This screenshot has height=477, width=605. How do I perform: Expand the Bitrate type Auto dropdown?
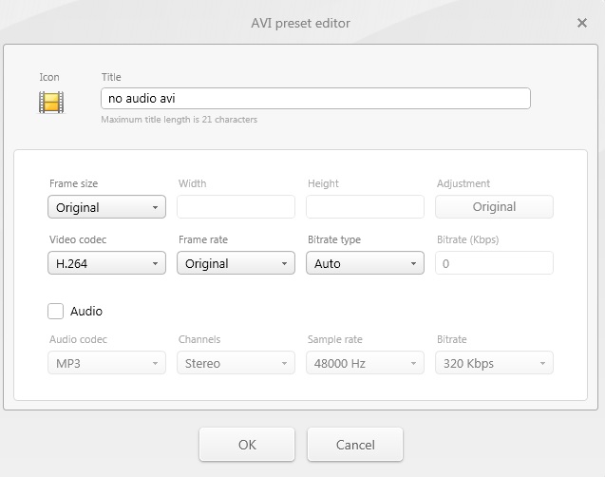365,263
